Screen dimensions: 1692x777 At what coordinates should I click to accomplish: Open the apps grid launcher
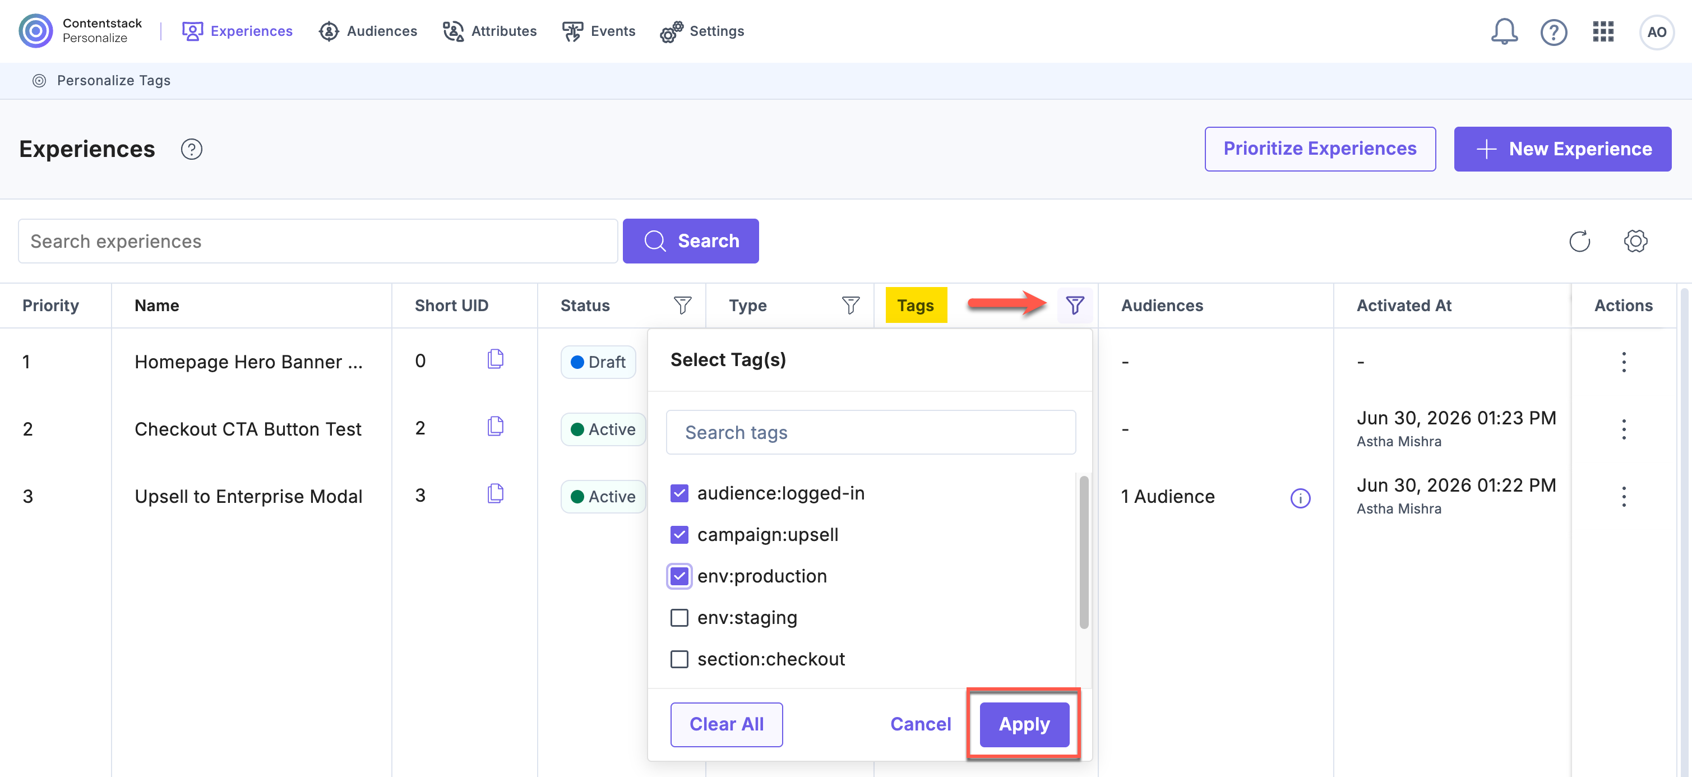tap(1603, 31)
